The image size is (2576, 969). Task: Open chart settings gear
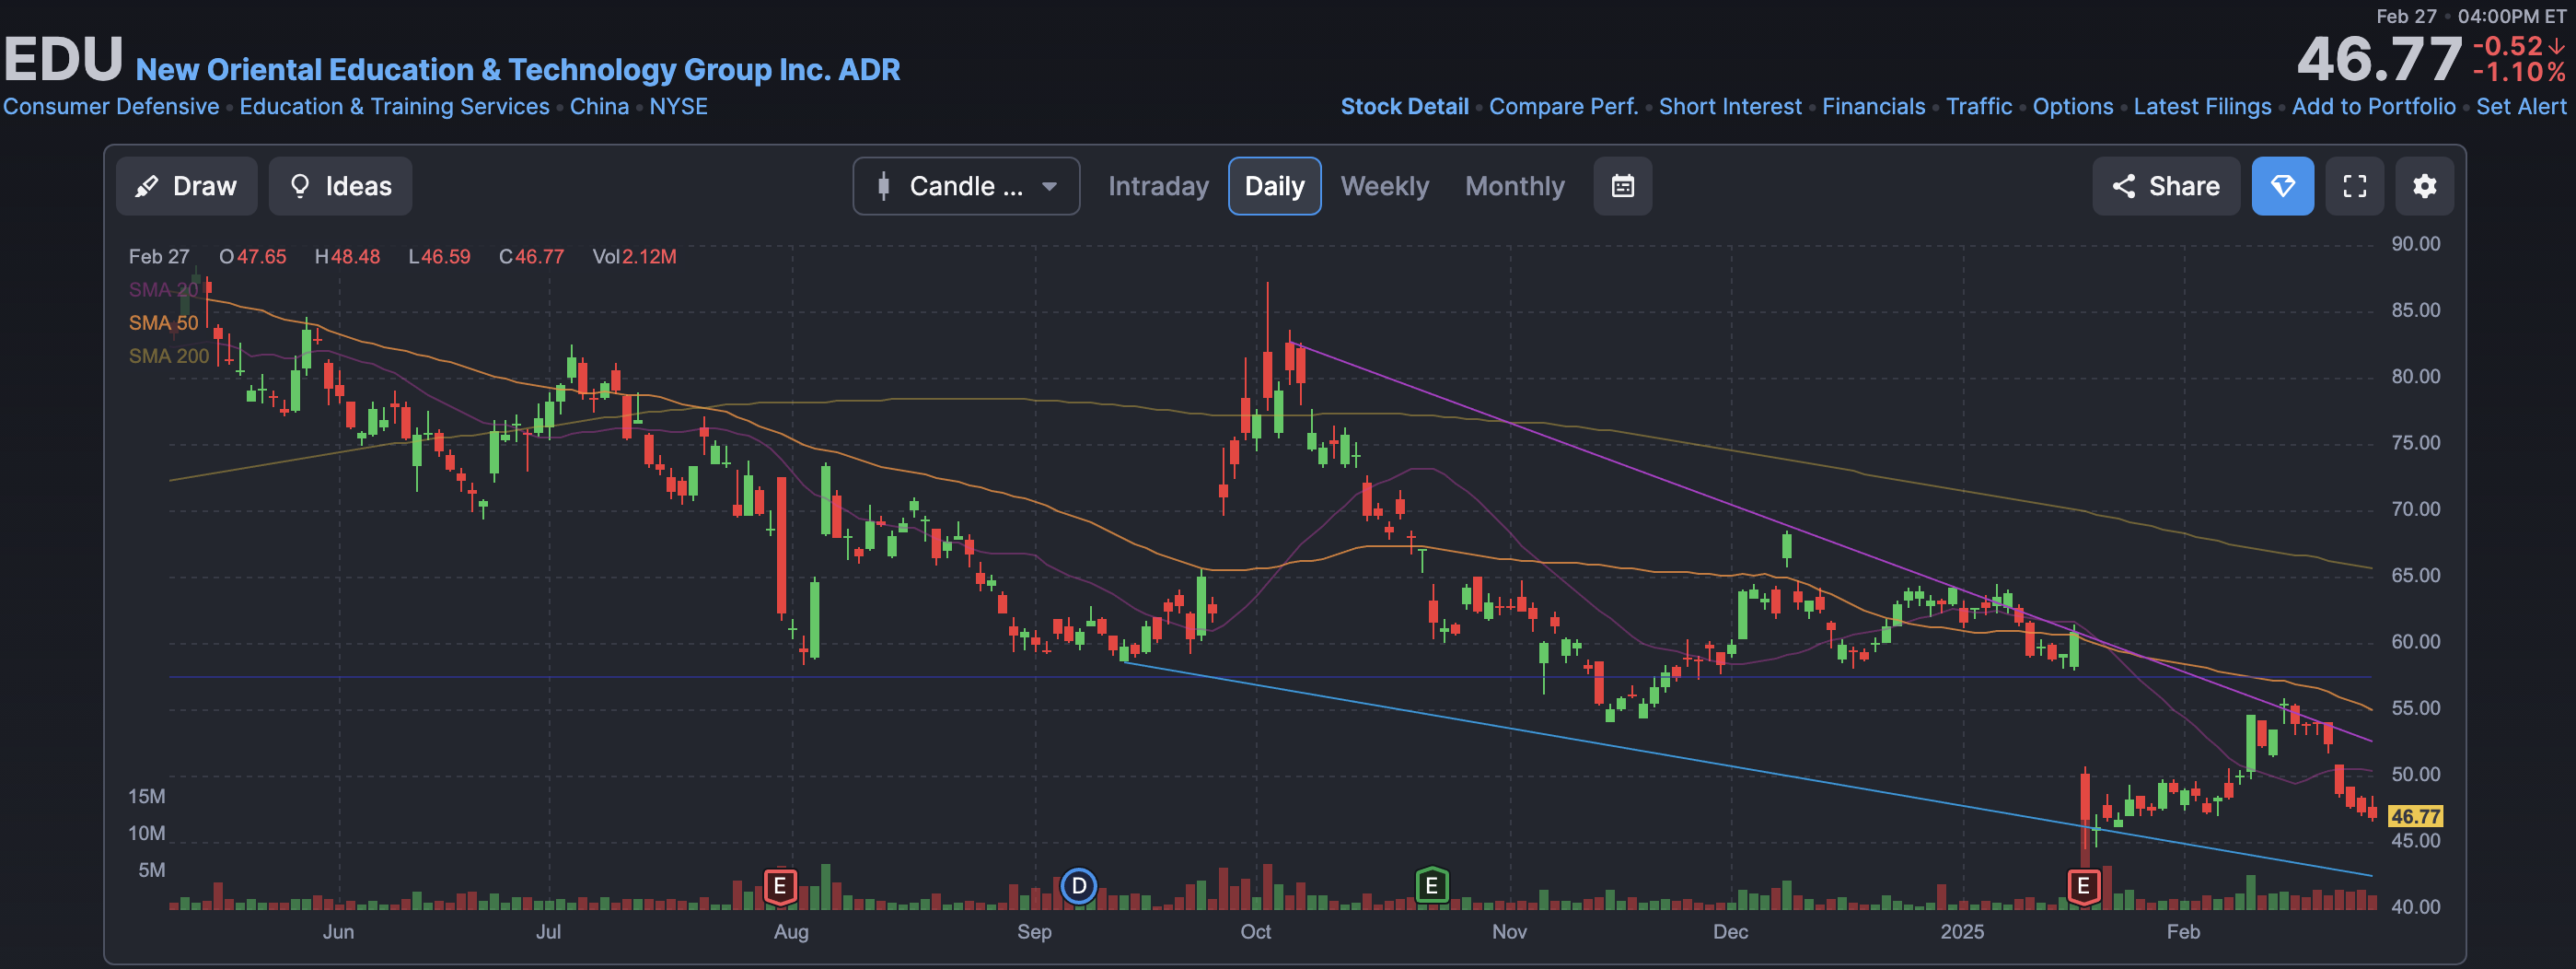[2424, 186]
